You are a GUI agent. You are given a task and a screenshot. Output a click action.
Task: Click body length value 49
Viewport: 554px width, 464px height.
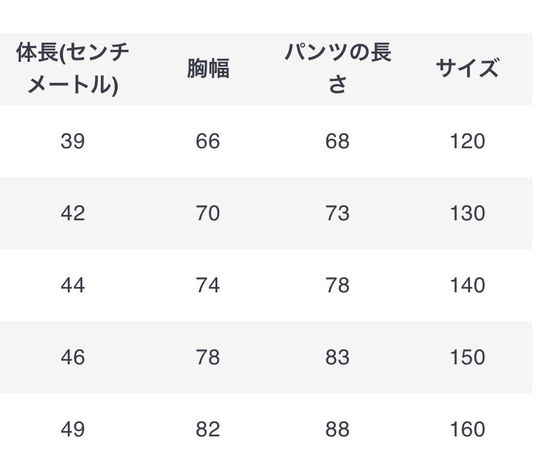pos(73,430)
